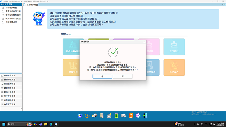Click the receipt in hand icon
This screenshot has height=127, width=226.
point(102,116)
